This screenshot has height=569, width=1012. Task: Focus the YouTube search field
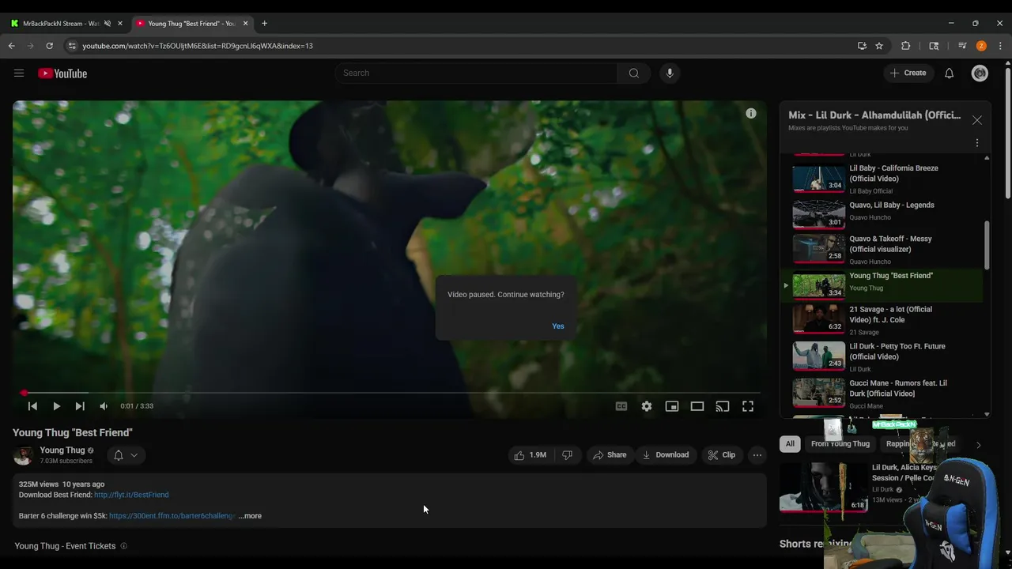[477, 73]
